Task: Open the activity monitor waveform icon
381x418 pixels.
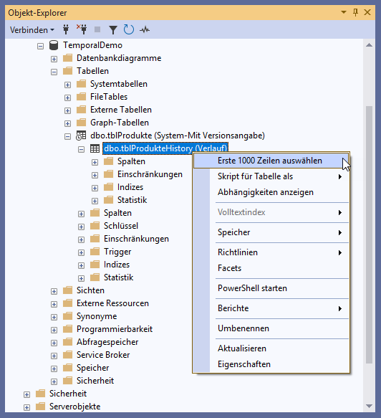Action: pos(145,29)
